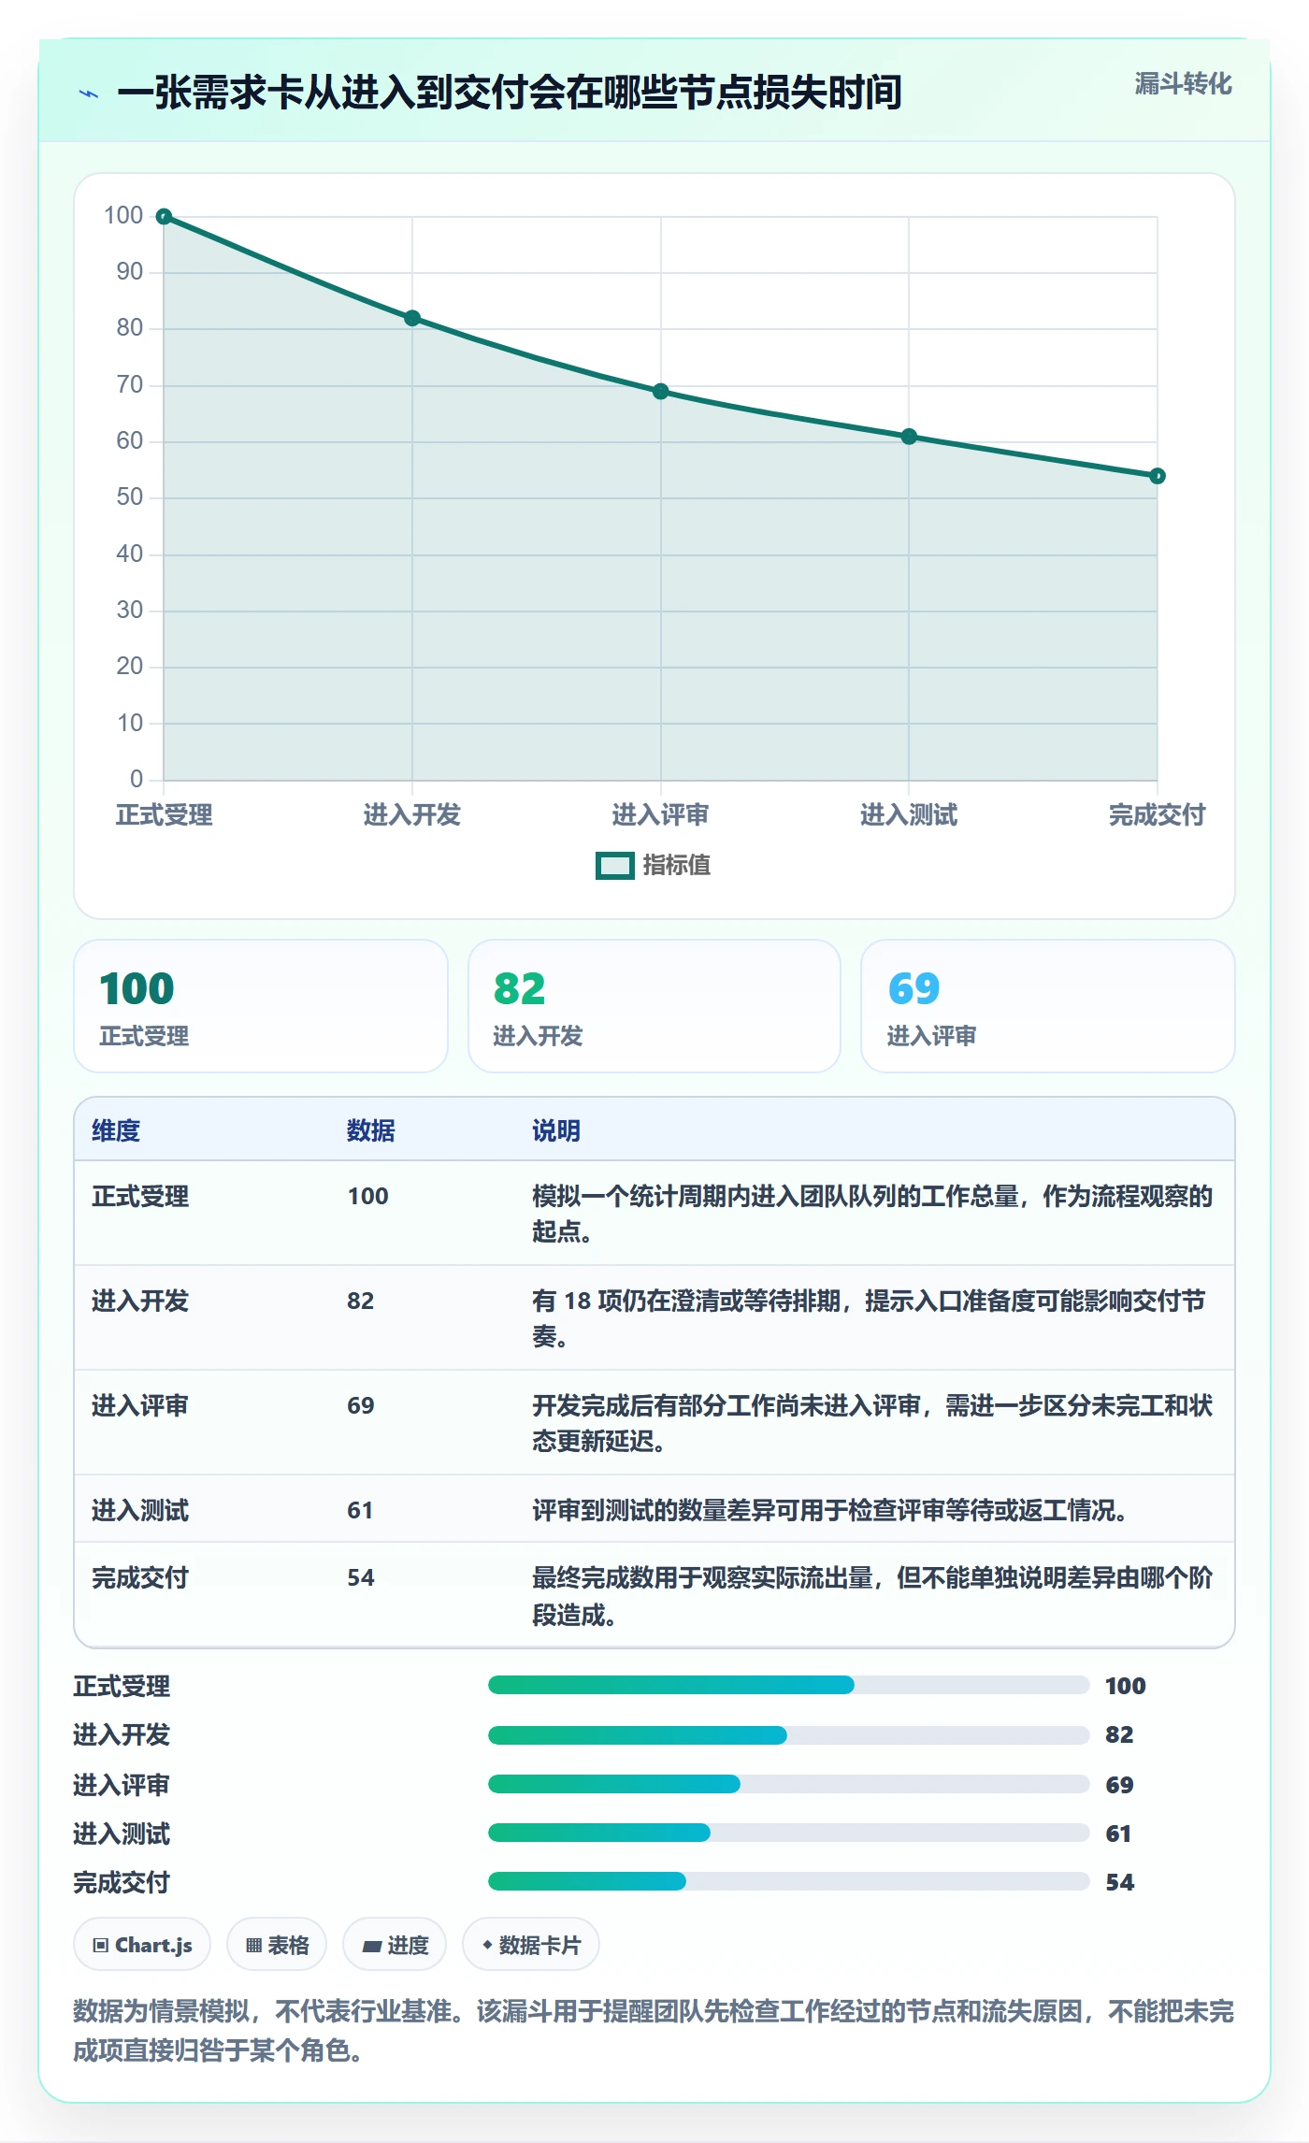This screenshot has width=1309, height=2143.
Task: Click the 进入评审 progress bar
Action: [789, 1784]
